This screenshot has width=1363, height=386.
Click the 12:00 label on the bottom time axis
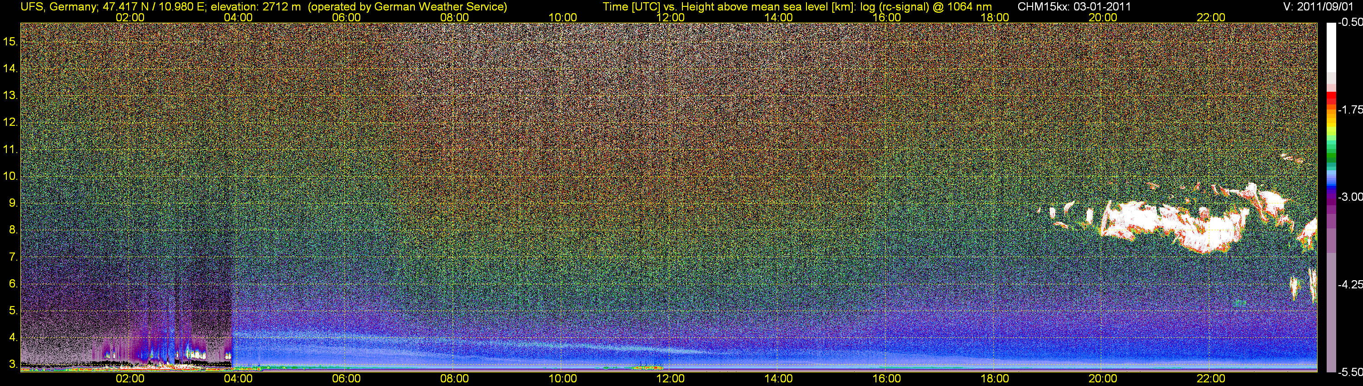[x=671, y=379]
